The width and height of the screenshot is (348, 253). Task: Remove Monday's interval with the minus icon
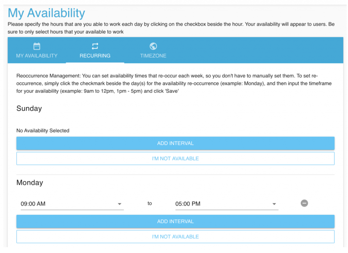pyautogui.click(x=304, y=203)
